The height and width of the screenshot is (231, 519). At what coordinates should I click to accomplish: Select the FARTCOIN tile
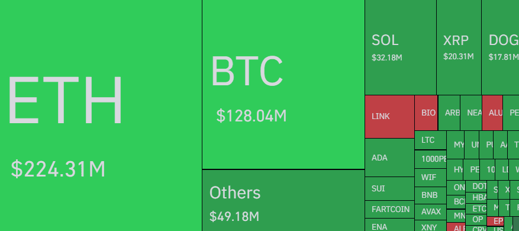(389, 209)
